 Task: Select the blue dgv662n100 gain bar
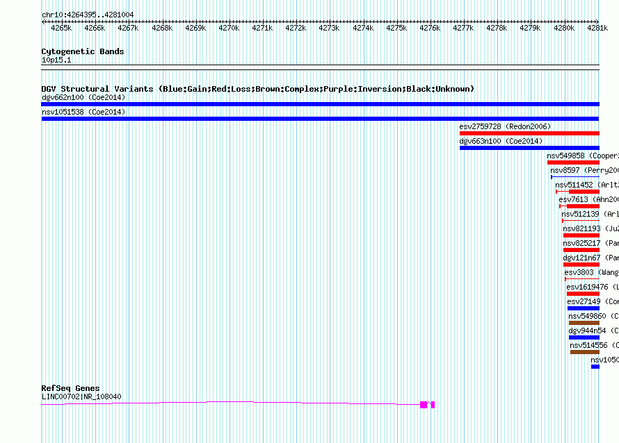[x=320, y=104]
